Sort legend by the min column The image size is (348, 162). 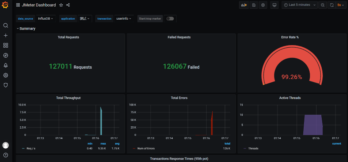90,144
